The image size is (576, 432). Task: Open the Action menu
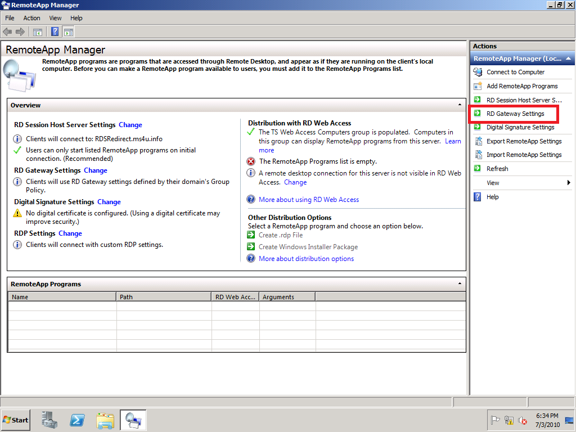tap(31, 18)
